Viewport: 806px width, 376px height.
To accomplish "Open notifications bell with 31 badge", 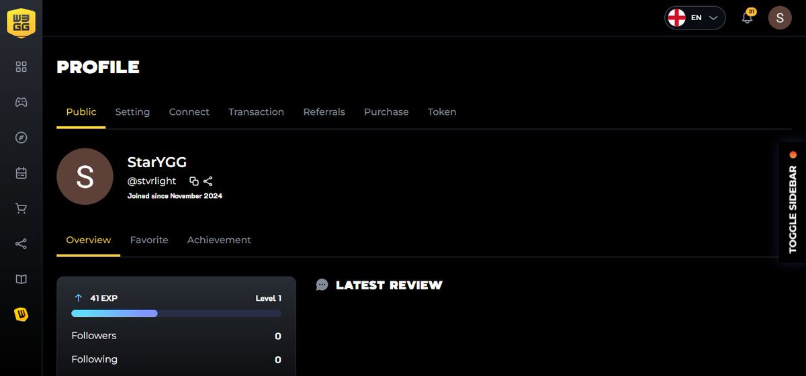I will (748, 17).
